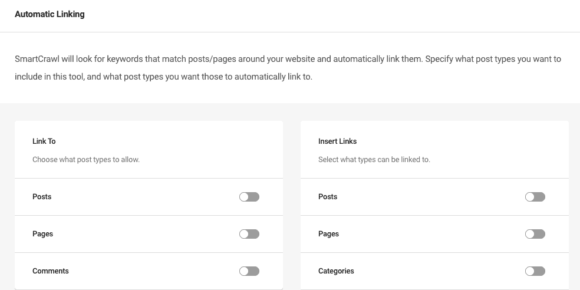Click 'Choose what post types to allow.' text
Screen dimensions: 580x290
(x=86, y=160)
